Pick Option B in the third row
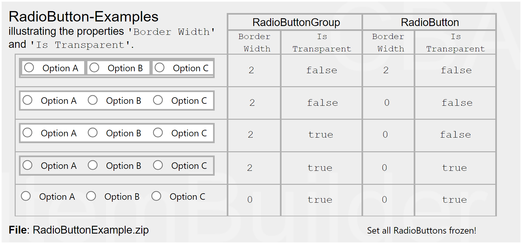Image resolution: width=522 pixels, height=244 pixels. click(x=93, y=133)
